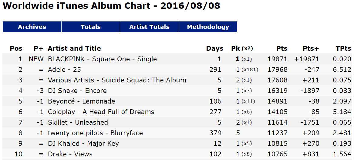
Task: Select DJ Snake - Encore row
Action: pos(177,91)
